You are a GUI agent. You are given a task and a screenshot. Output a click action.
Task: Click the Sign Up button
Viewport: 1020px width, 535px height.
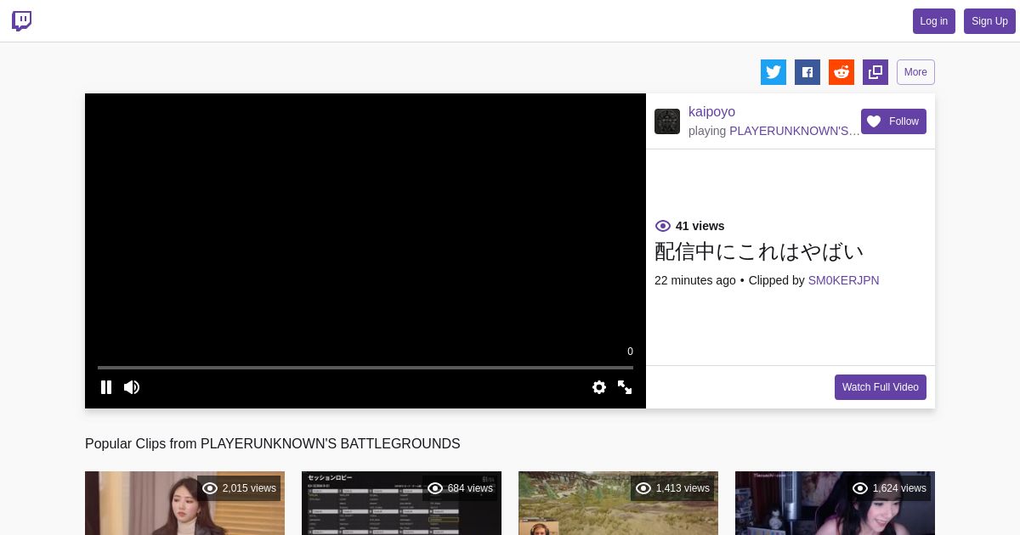click(x=989, y=21)
